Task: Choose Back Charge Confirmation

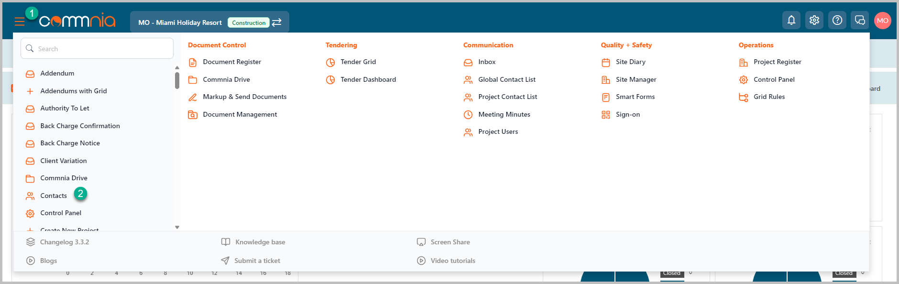Action: tap(80, 126)
